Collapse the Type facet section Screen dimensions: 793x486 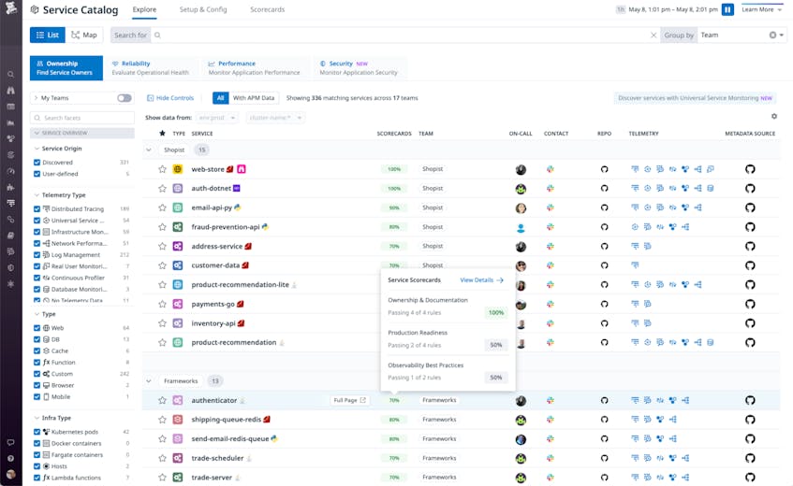37,314
